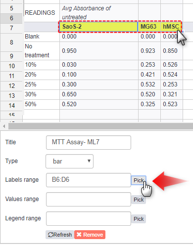Click the 50% row label cell
Image resolution: width=193 pixels, height=247 pixels.
point(42,104)
